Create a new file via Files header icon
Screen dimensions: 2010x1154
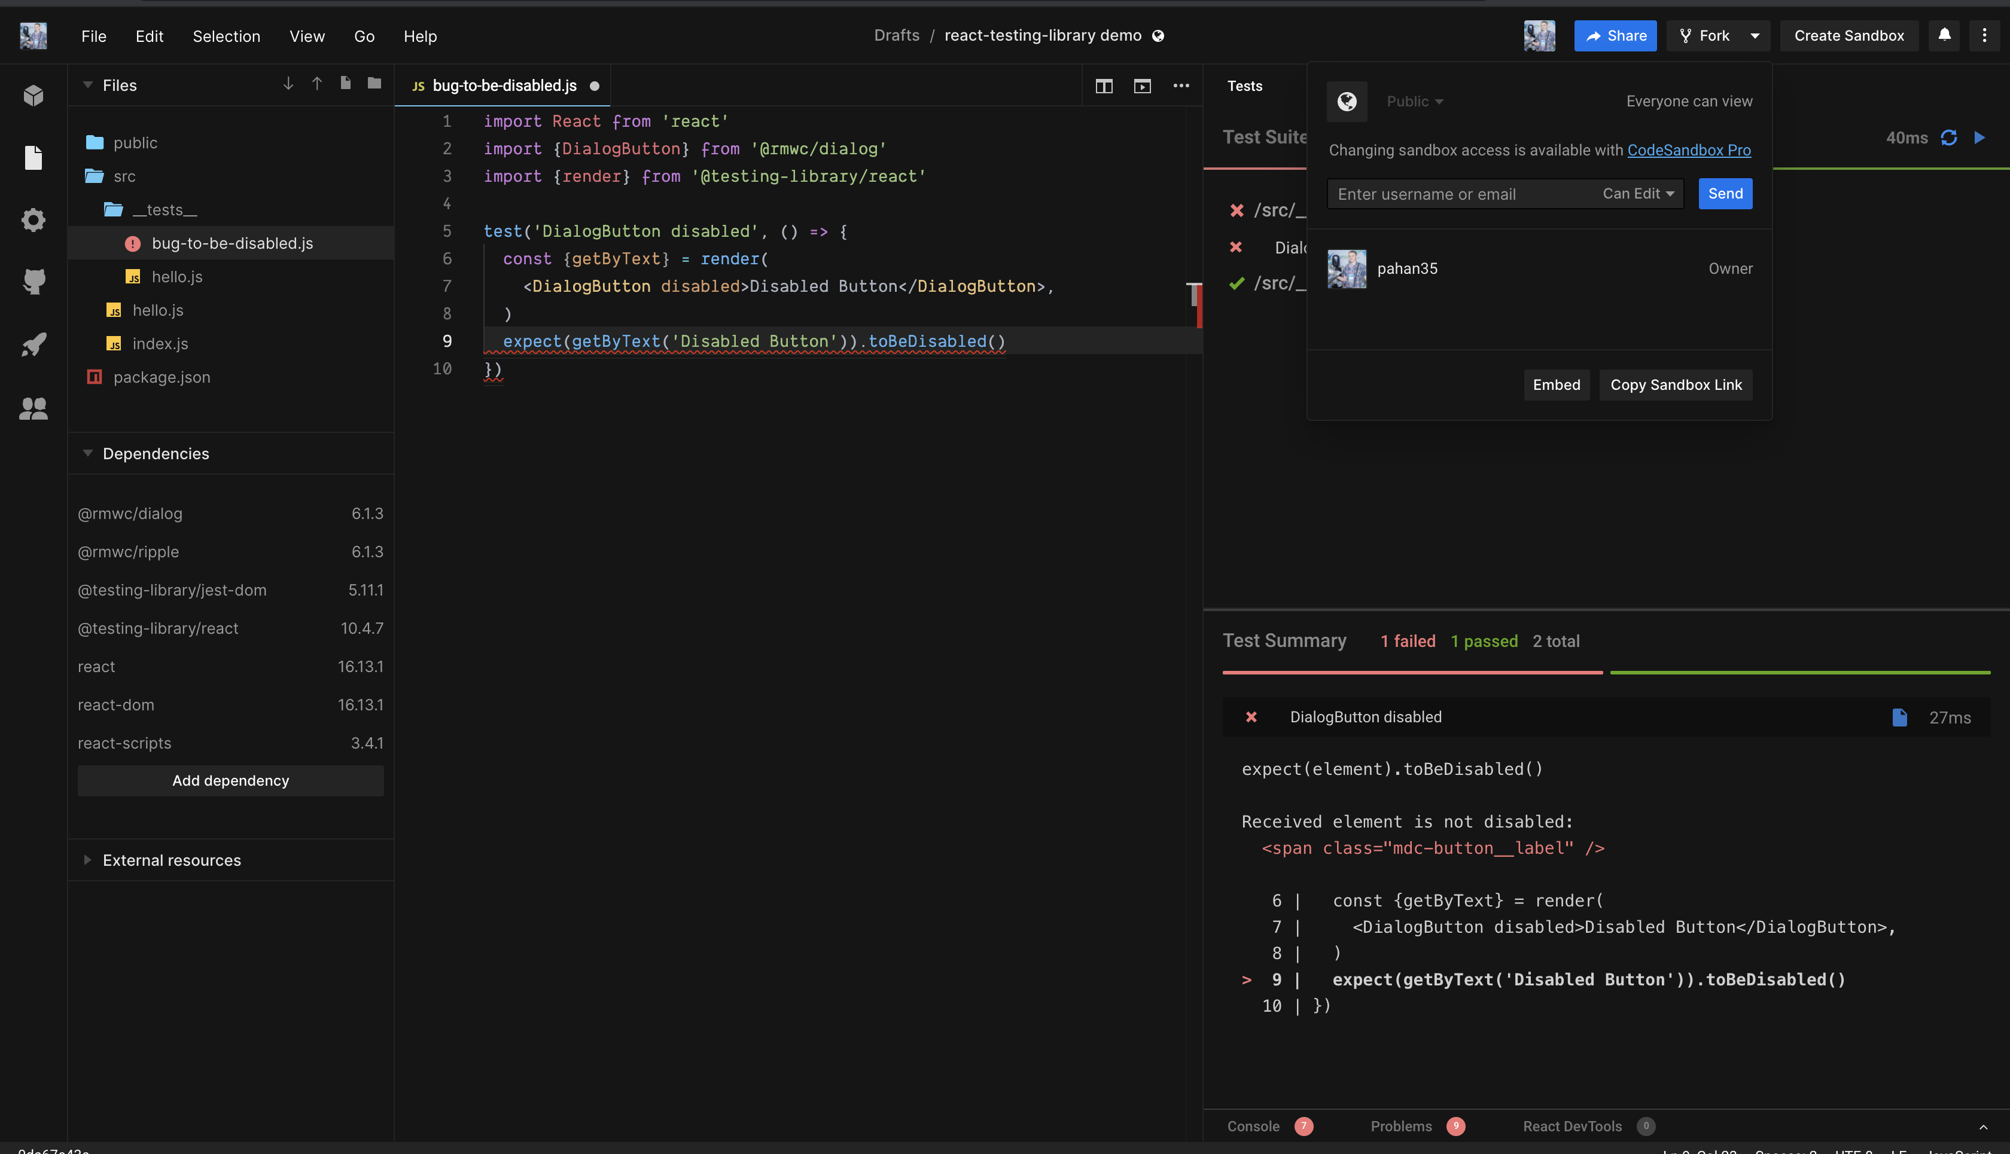pos(346,83)
